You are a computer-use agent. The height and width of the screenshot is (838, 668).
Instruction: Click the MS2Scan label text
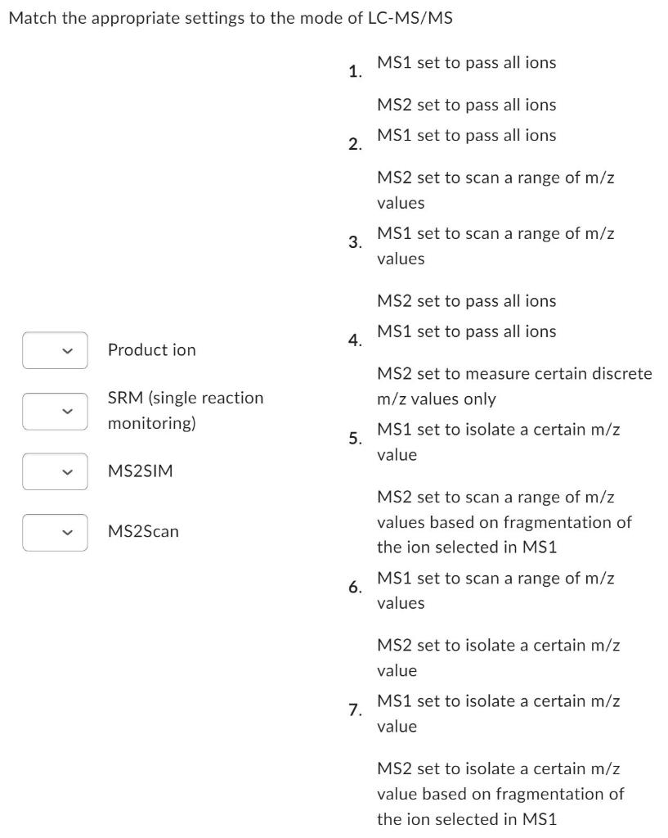(143, 531)
